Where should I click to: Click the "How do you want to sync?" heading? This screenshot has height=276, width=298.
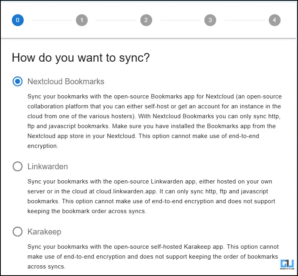(81, 58)
